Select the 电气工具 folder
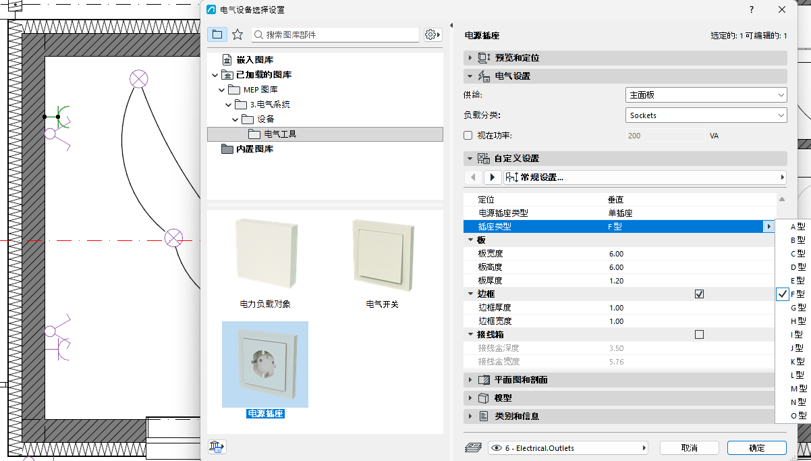The image size is (811, 461). pos(325,134)
